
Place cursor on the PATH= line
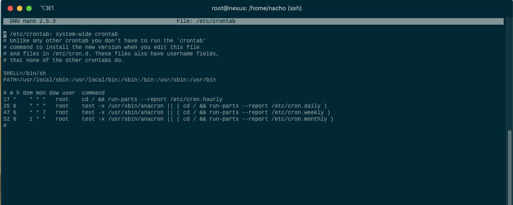[110, 80]
